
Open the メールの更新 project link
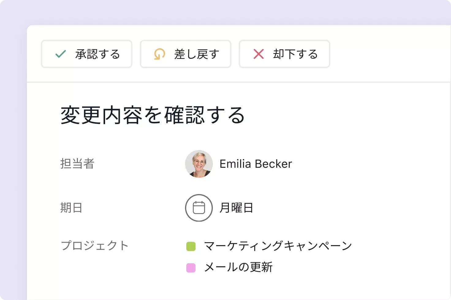238,267
